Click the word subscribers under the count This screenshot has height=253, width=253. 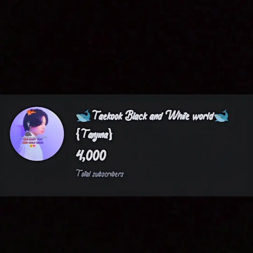coord(108,174)
